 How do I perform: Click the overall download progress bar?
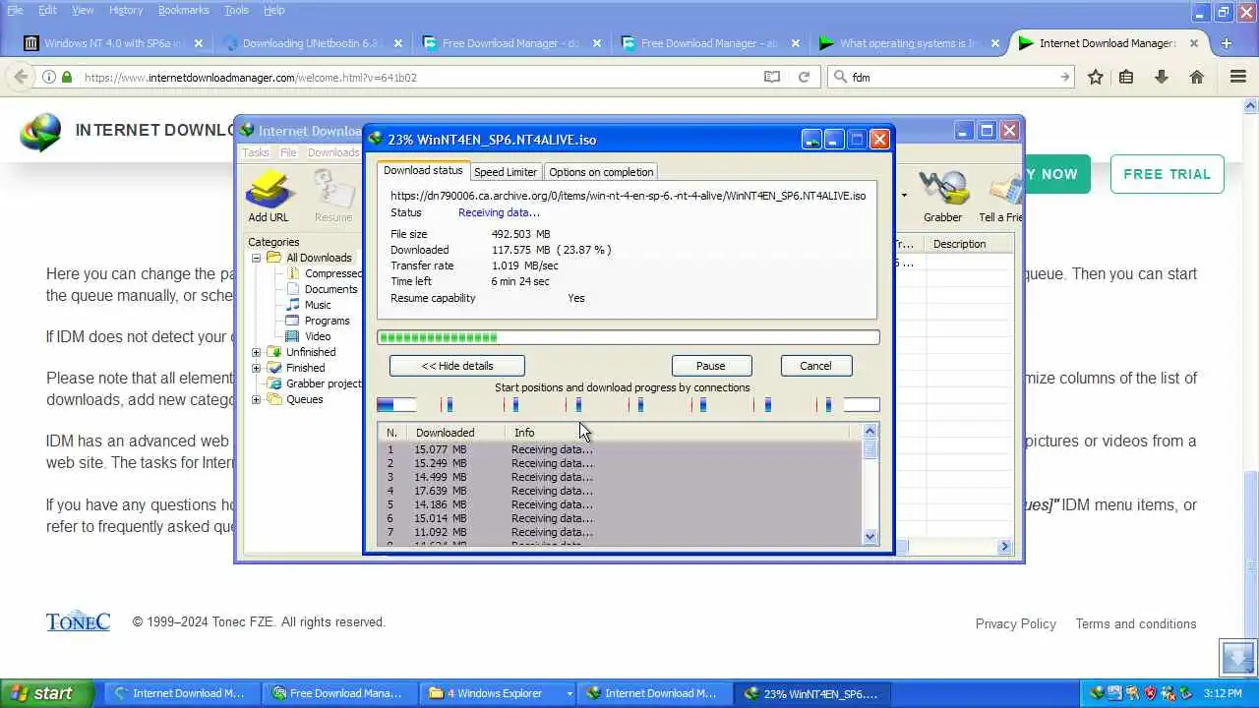(x=628, y=337)
